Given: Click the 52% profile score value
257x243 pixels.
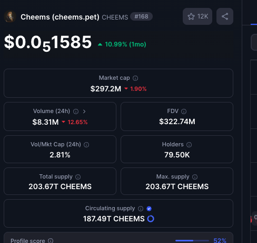Looking at the screenshot, I should pos(220,240).
